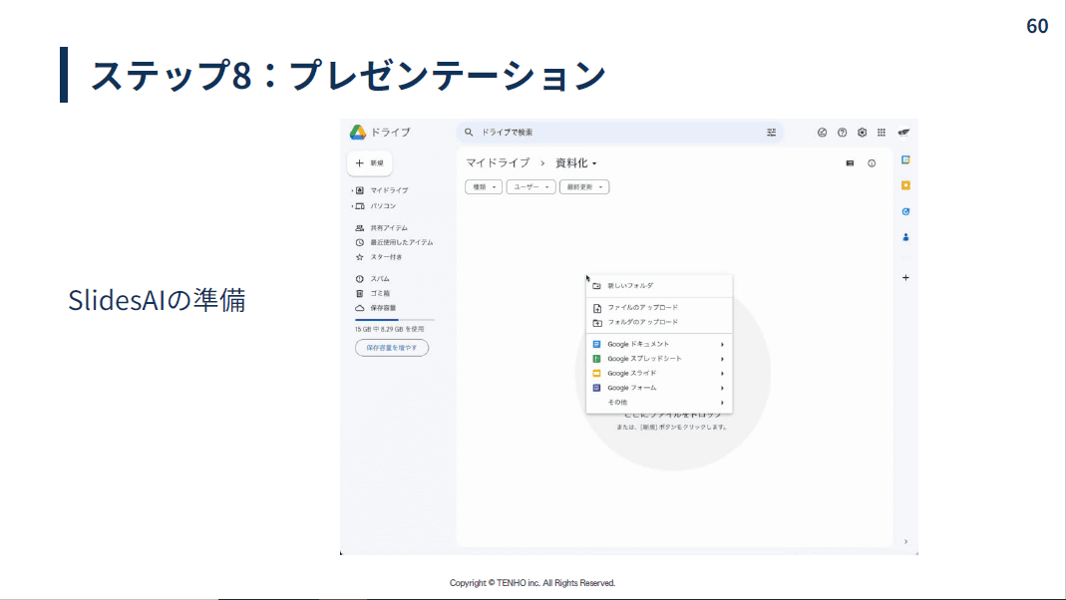The image size is (1066, 600).
Task: Select Google ドキュメント menu entry
Action: pyautogui.click(x=659, y=345)
